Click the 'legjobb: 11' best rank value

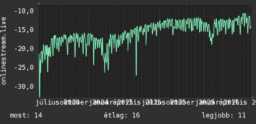coord(224,115)
